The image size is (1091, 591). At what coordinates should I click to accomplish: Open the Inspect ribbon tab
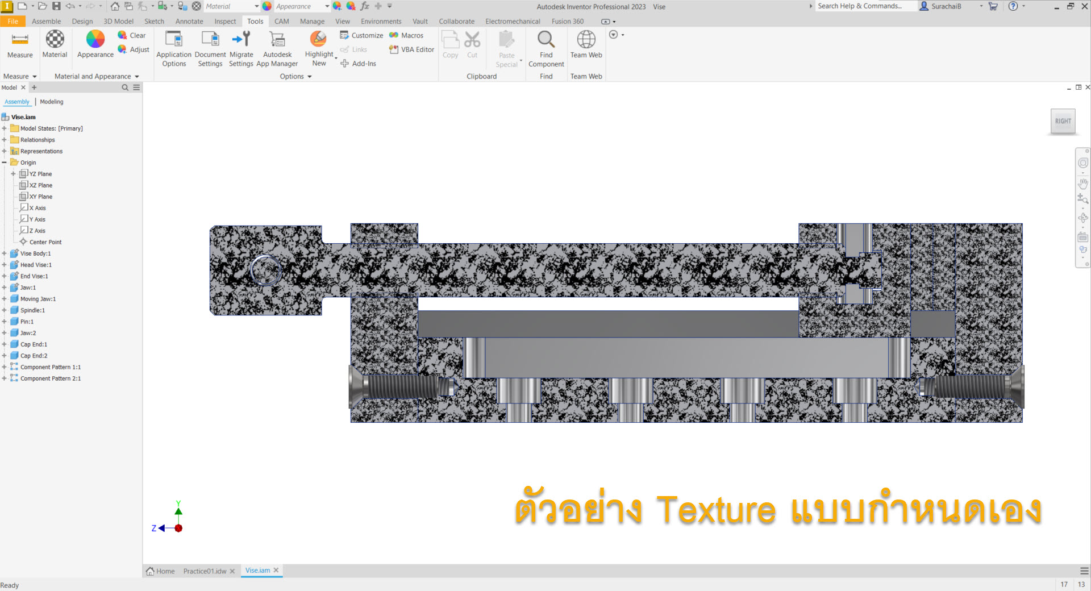coord(225,21)
